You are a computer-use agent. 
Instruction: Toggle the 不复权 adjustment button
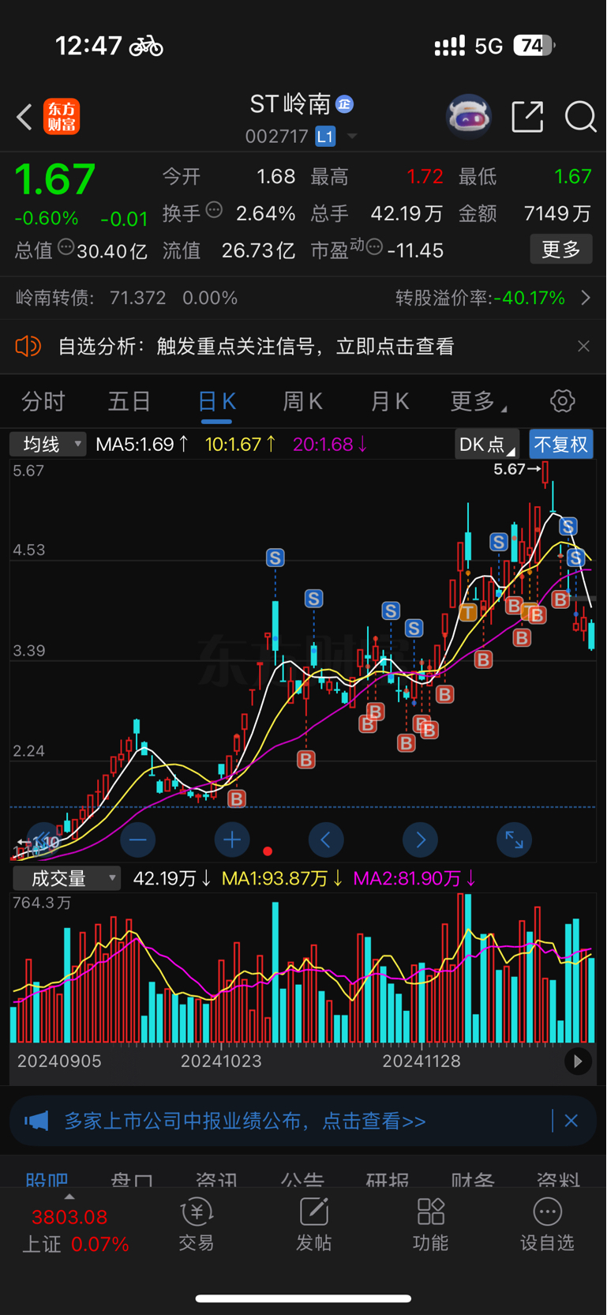(x=561, y=444)
